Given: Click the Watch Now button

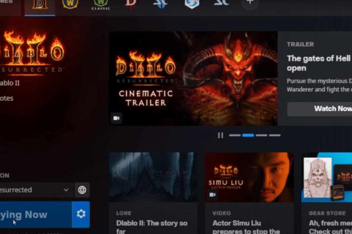Looking at the screenshot, I should tap(320, 109).
